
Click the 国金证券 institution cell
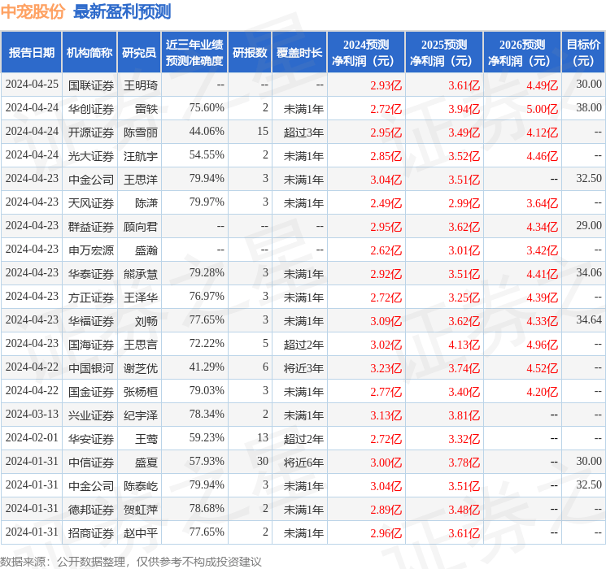tap(91, 392)
